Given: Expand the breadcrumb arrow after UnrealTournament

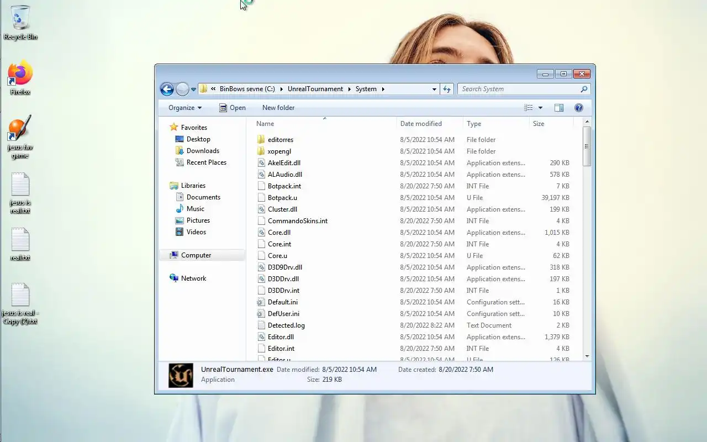Looking at the screenshot, I should tap(349, 89).
